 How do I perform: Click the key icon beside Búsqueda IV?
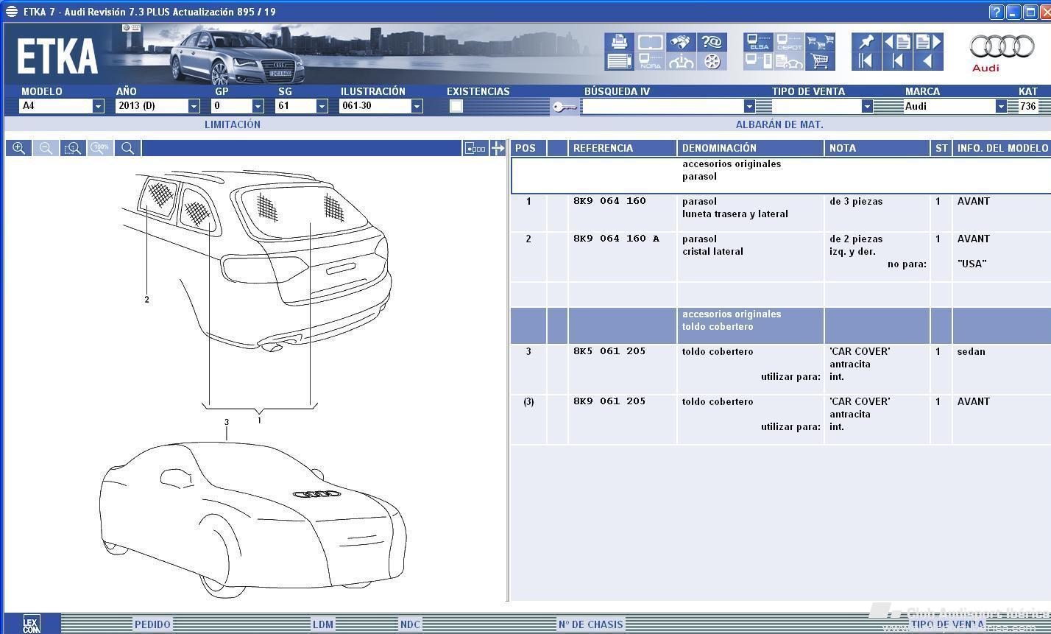click(x=565, y=108)
